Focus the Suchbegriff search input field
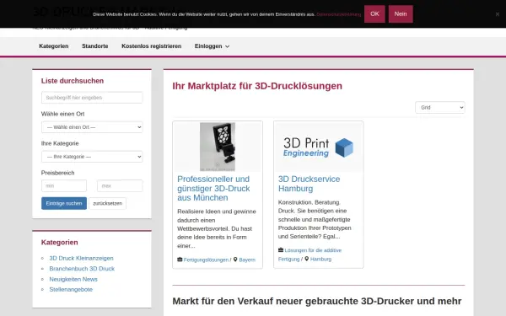Image resolution: width=506 pixels, height=316 pixels. 92,98
